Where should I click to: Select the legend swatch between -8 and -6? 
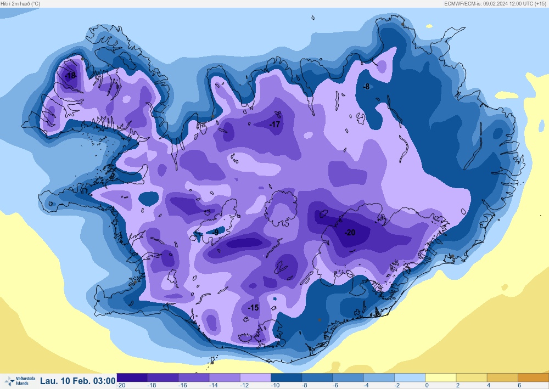click(x=317, y=377)
